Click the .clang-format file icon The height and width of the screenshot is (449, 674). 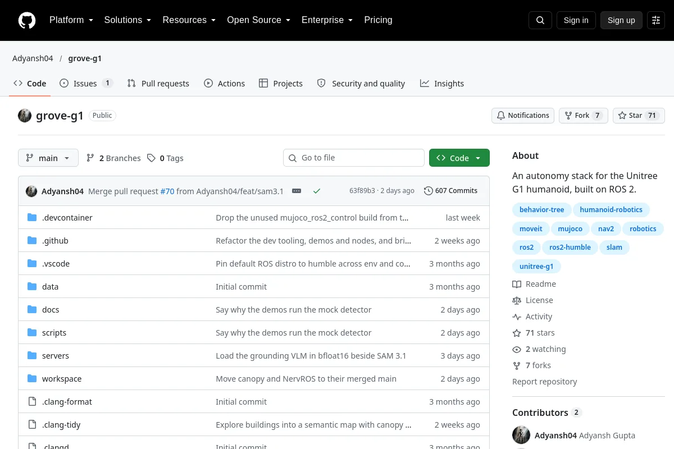(32, 402)
